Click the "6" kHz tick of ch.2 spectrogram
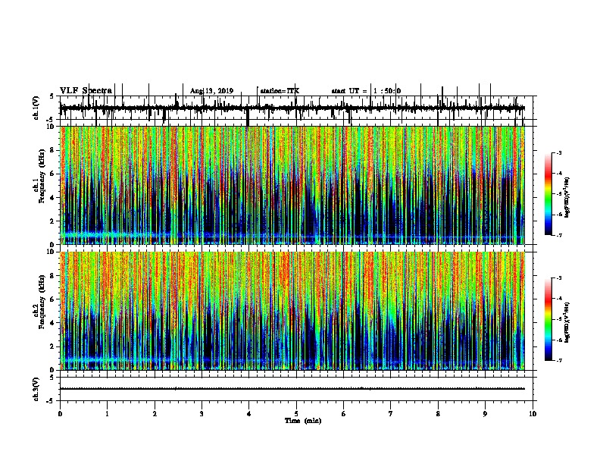The image size is (600, 464). point(53,299)
